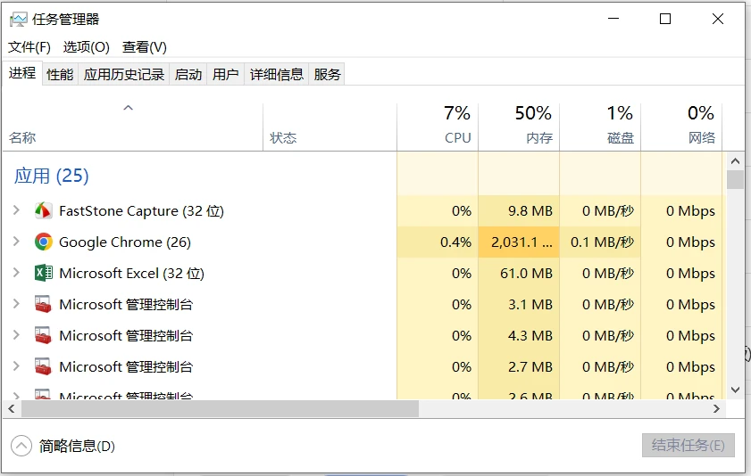Image resolution: width=751 pixels, height=476 pixels.
Task: Click the horizontal scrollbar left arrow
Action: (12, 408)
